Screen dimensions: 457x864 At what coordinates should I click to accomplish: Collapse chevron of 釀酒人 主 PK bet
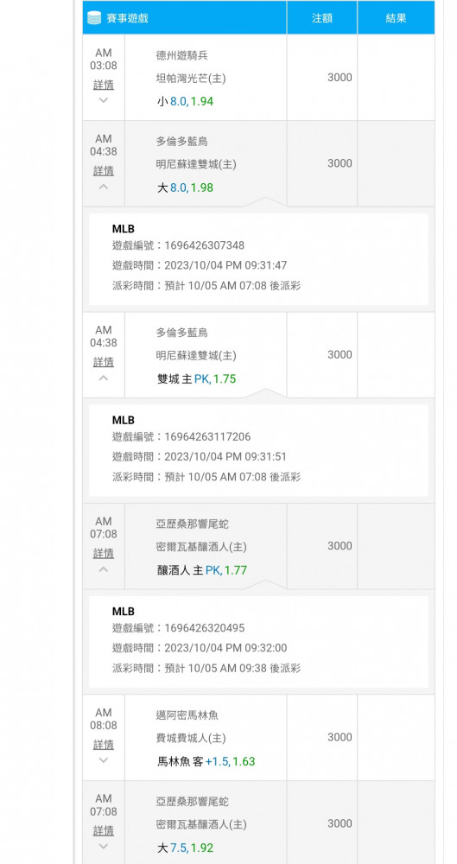(x=103, y=569)
